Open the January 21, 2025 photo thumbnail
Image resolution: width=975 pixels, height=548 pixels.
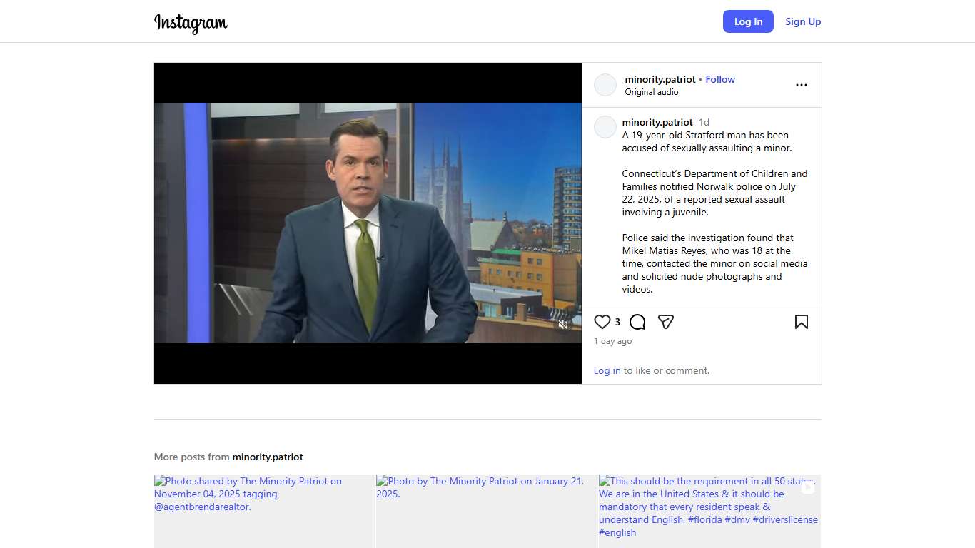coord(487,511)
